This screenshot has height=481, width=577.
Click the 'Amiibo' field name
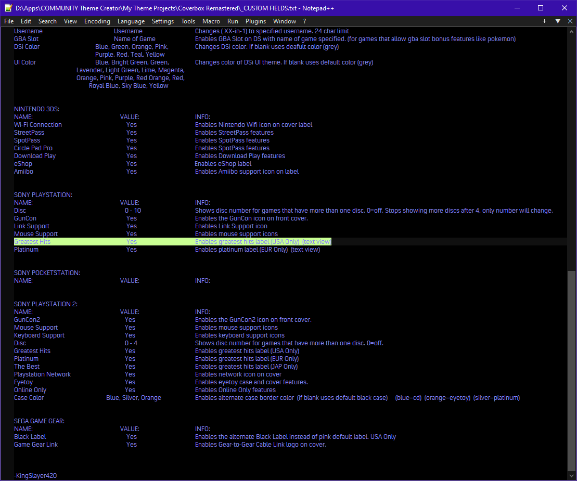tap(23, 172)
